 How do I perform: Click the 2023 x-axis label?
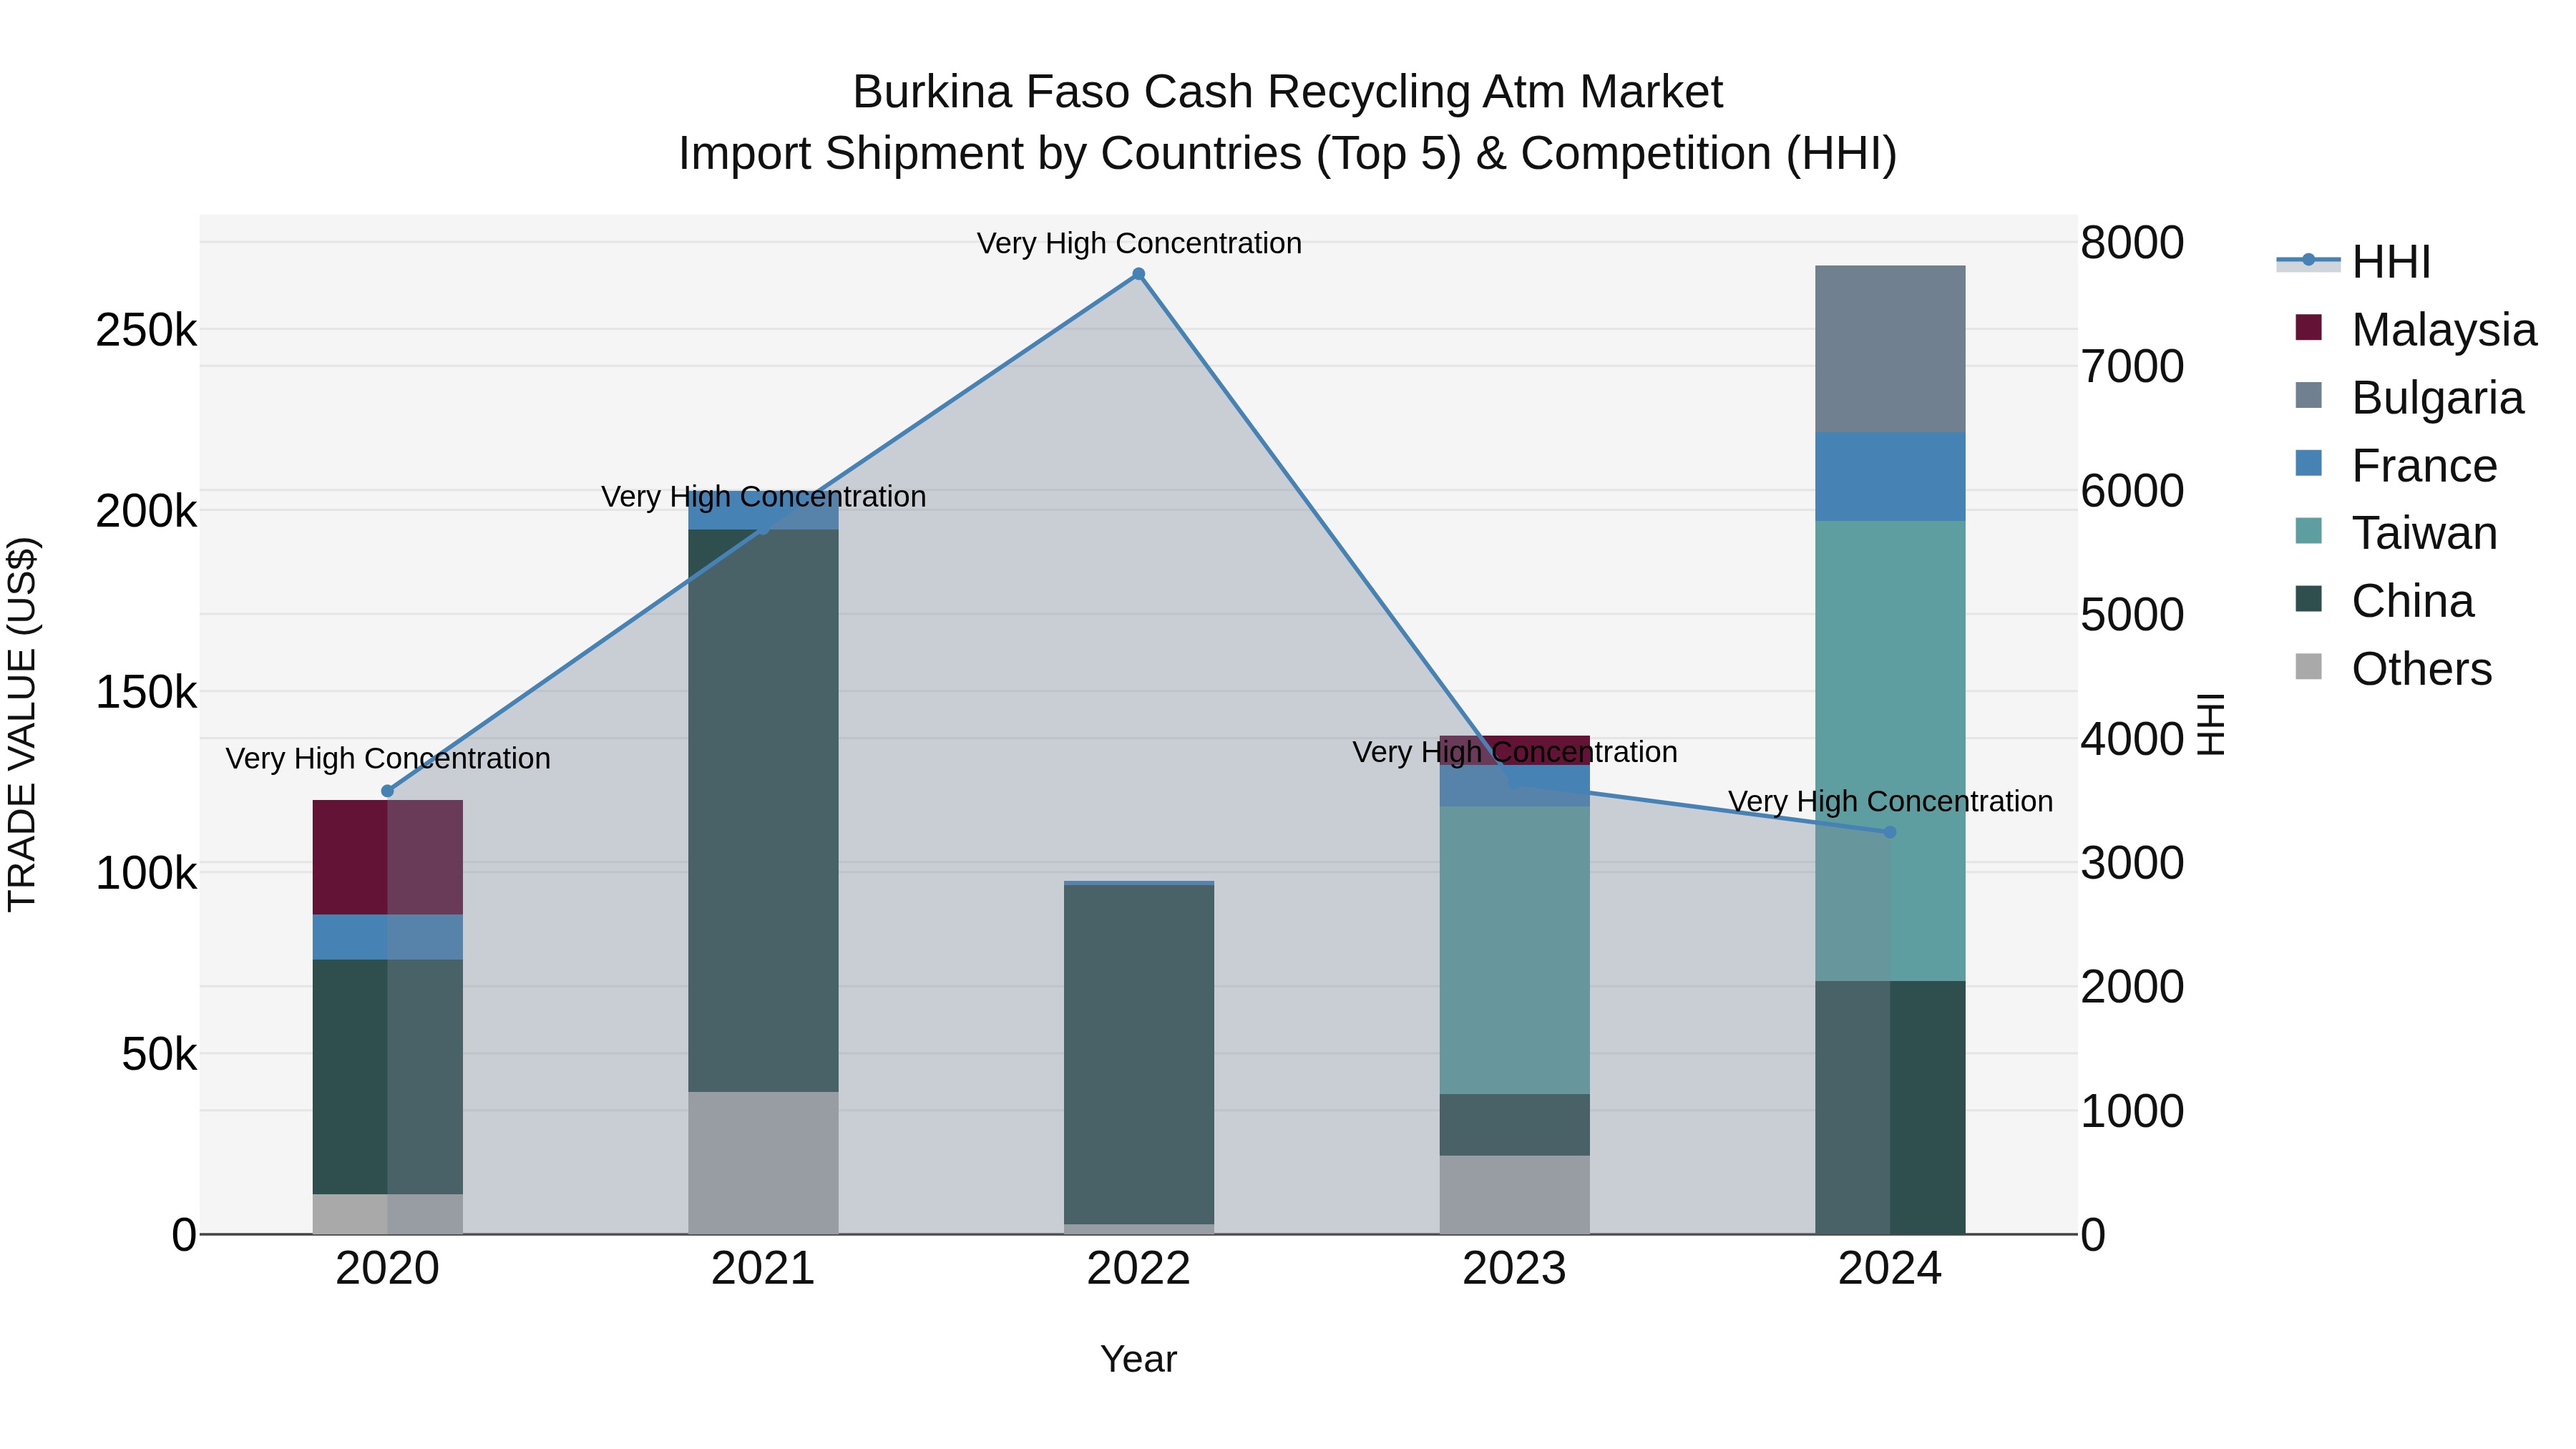[x=1515, y=1269]
